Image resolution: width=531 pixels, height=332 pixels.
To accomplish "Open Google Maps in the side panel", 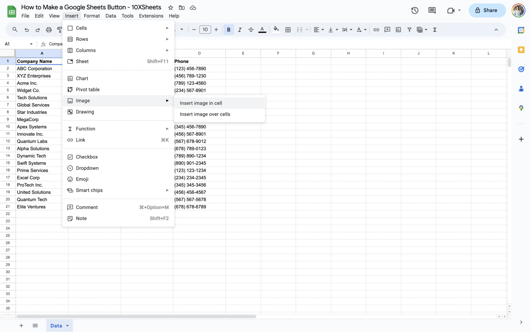I will tap(521, 108).
